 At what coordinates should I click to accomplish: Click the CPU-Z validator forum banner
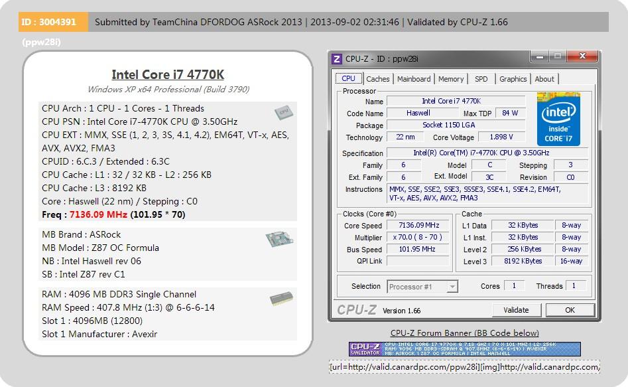(x=464, y=348)
